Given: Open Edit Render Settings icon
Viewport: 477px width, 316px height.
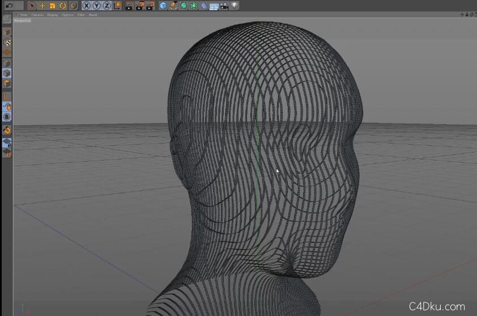Looking at the screenshot, I should tap(150, 6).
